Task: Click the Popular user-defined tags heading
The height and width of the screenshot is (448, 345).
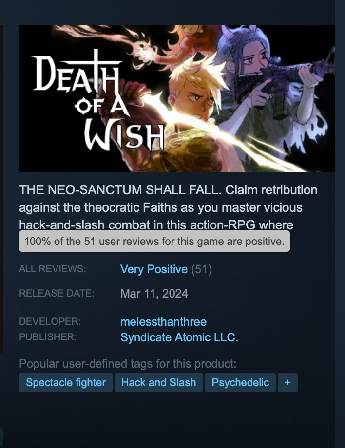Action: point(128,364)
